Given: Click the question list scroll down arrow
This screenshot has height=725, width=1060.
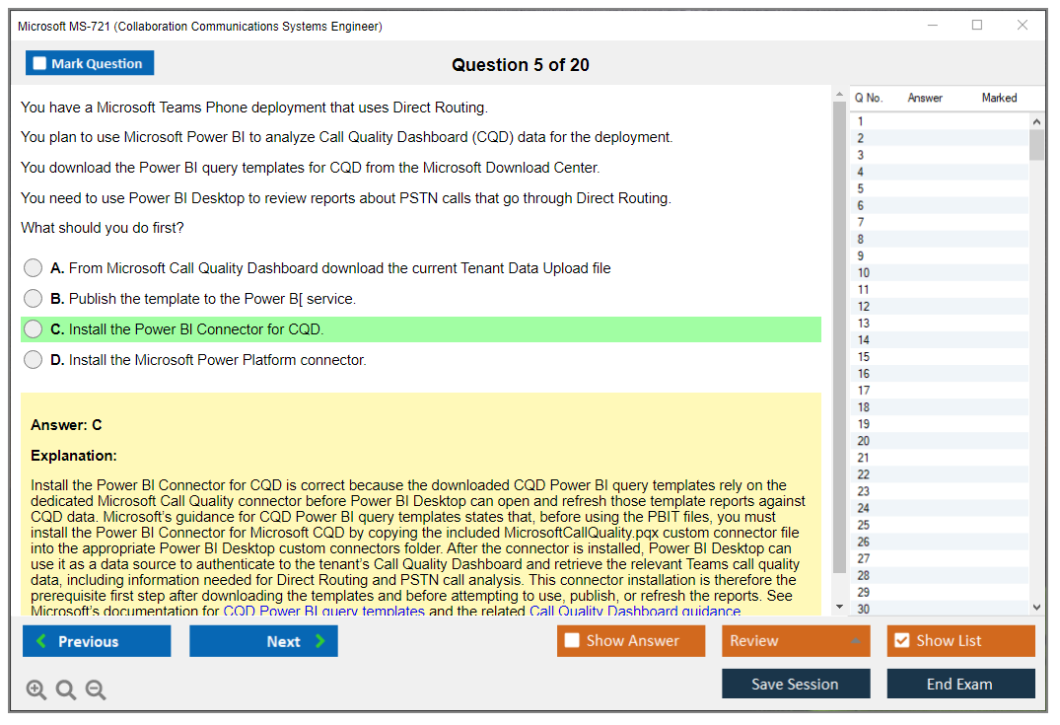Looking at the screenshot, I should click(1036, 608).
